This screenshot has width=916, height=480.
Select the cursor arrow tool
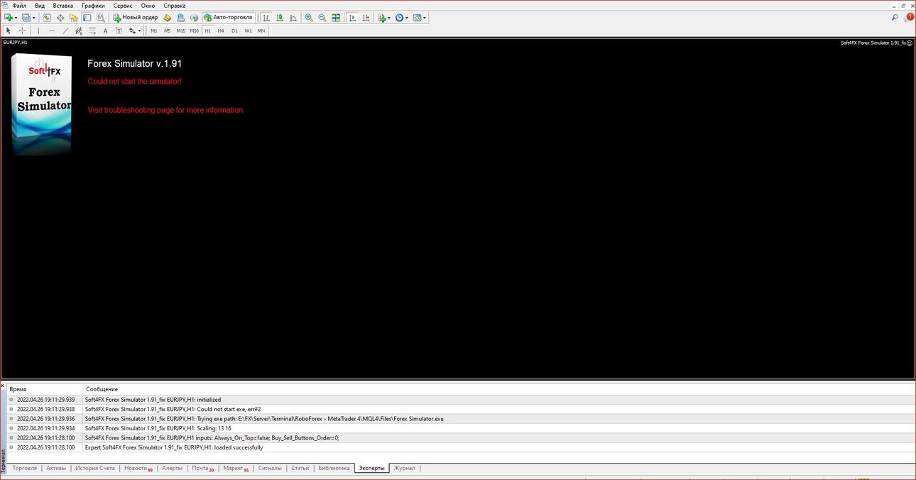click(9, 31)
